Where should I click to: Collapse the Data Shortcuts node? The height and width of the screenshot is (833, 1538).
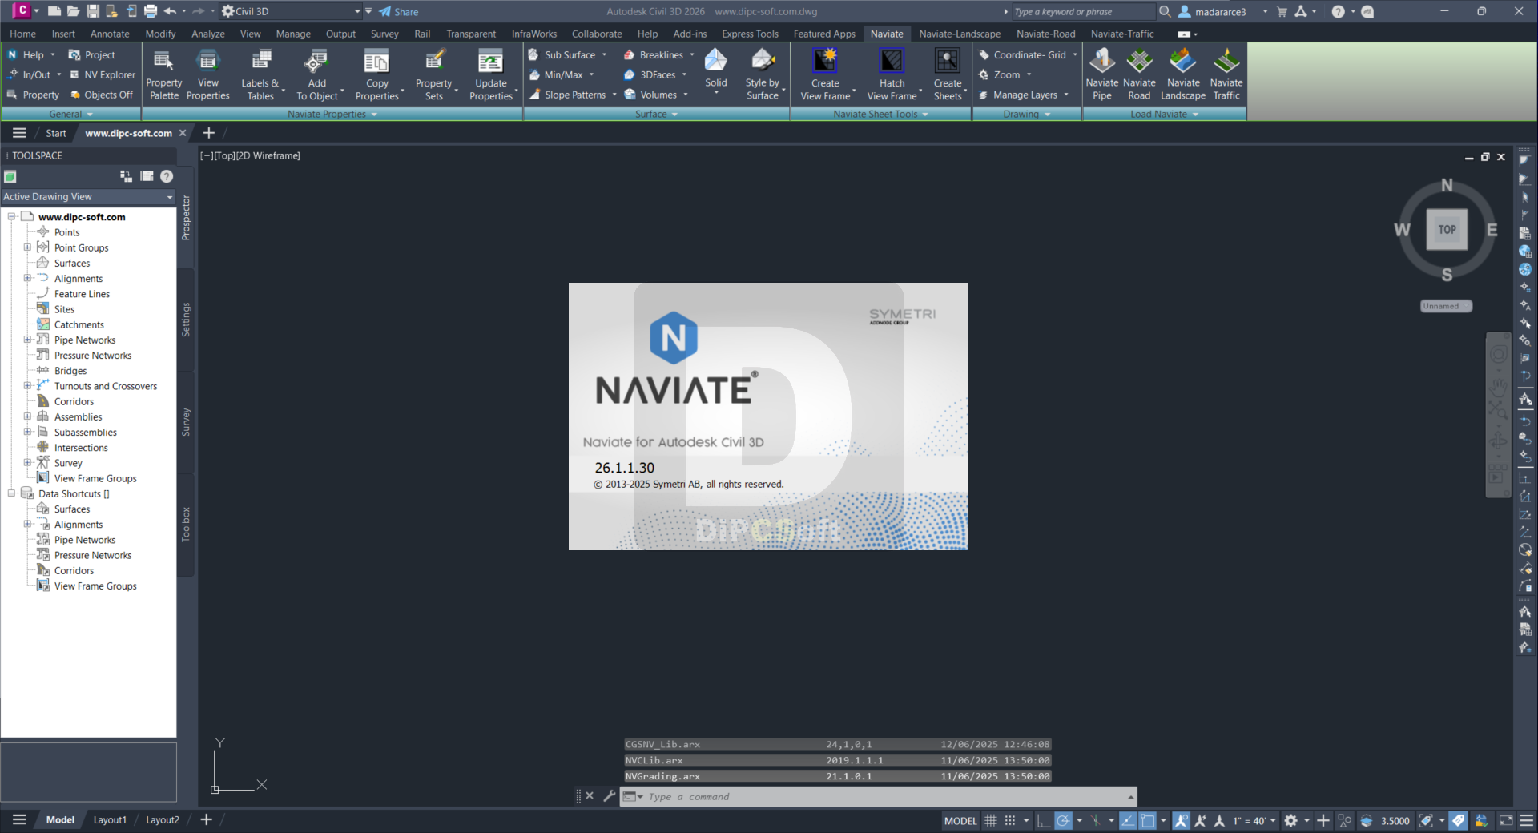(x=11, y=493)
